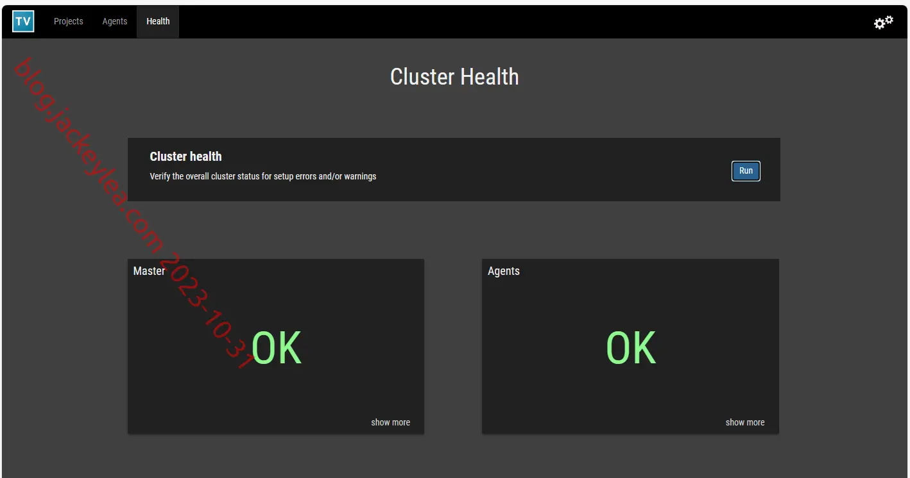Click the green OK status under Master
The width and height of the screenshot is (910, 478).
[276, 348]
